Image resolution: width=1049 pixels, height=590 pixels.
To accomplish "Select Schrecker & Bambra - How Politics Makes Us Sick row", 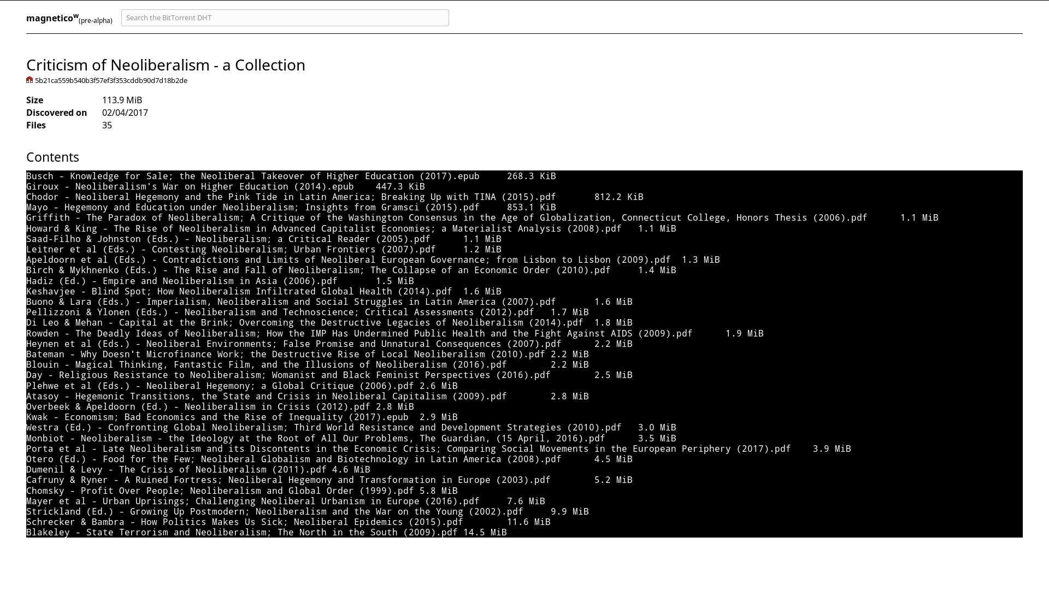I will [288, 522].
